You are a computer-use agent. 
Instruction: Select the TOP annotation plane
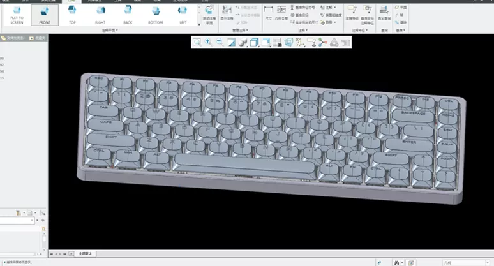point(72,15)
